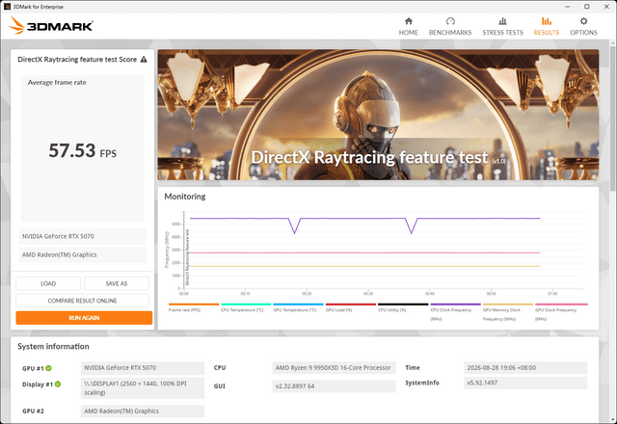Click the orange RUN AGAIN button
This screenshot has width=617, height=424.
pos(84,318)
